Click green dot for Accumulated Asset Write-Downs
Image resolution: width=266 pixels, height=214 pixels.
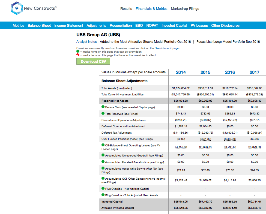click(x=103, y=168)
